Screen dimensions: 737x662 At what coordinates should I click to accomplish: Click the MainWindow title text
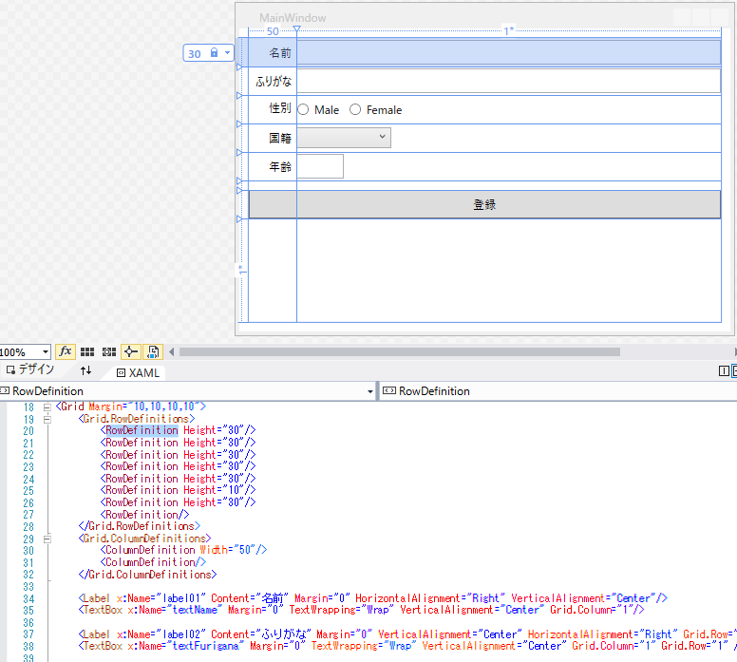point(293,18)
